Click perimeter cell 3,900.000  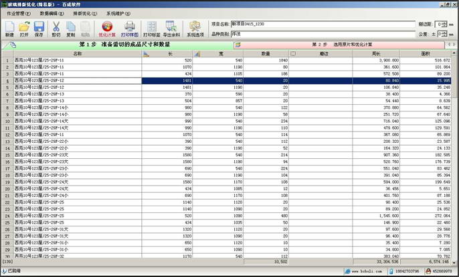click(376, 61)
